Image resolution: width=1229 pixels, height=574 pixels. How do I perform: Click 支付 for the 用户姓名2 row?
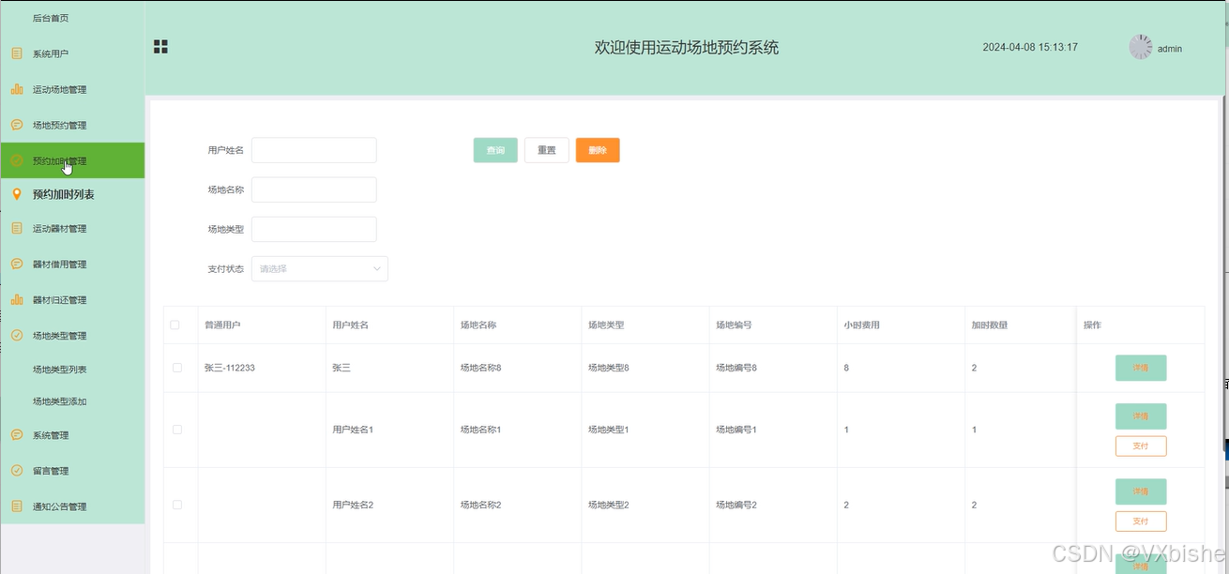point(1141,521)
